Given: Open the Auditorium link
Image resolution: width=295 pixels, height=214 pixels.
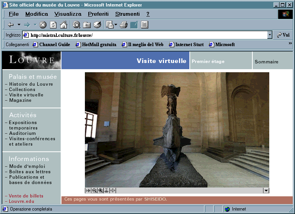Looking at the screenshot, I should click(x=22, y=133).
